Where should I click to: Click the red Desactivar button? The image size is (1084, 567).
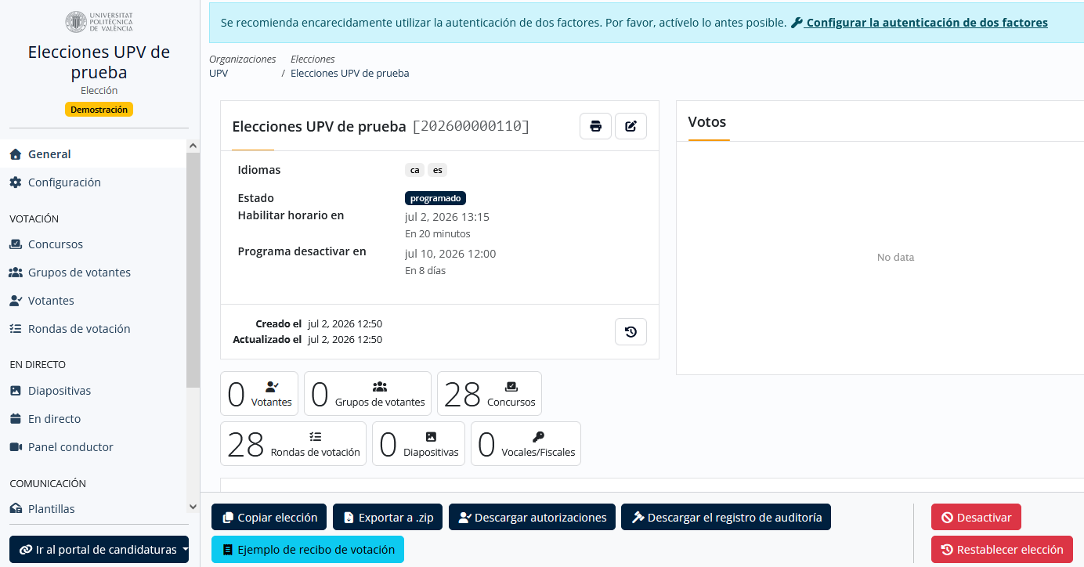(976, 518)
